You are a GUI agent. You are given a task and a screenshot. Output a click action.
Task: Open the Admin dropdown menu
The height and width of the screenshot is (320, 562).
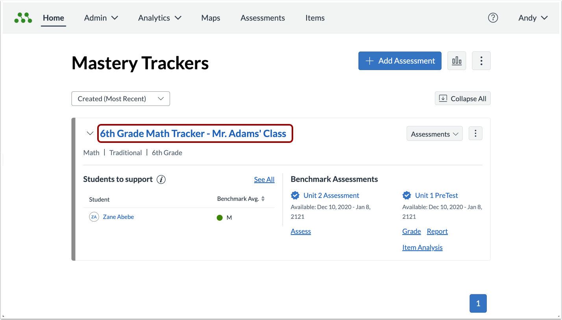(x=101, y=18)
